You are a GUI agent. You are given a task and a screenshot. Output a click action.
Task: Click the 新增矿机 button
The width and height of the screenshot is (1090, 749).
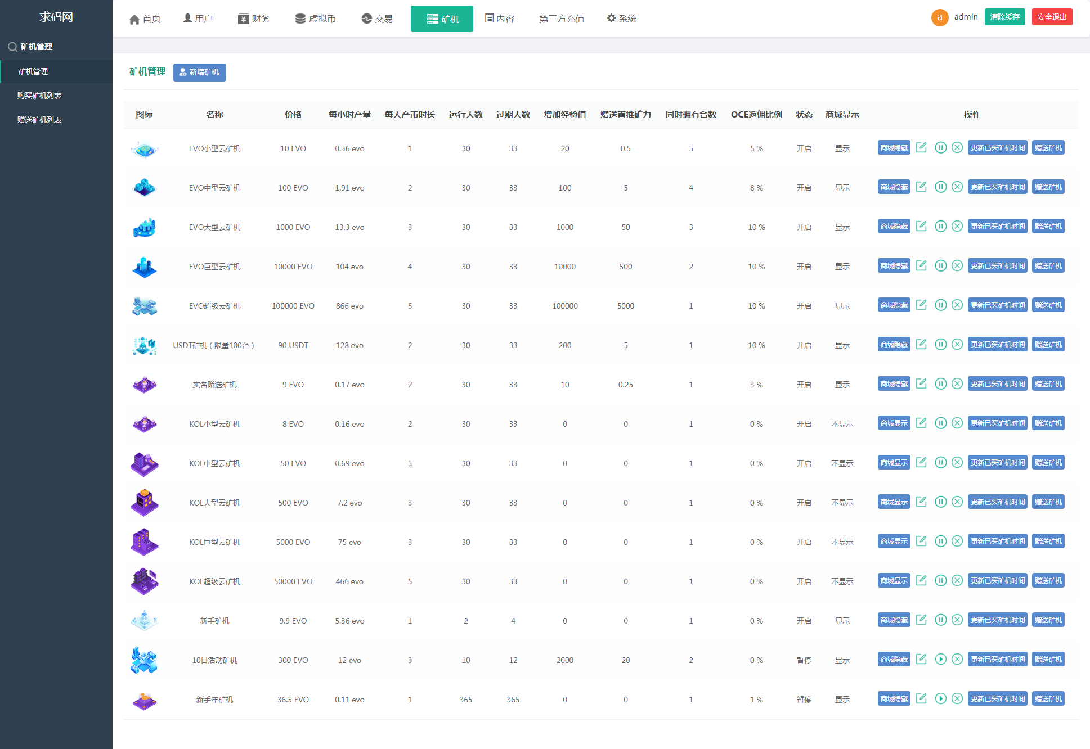[200, 72]
